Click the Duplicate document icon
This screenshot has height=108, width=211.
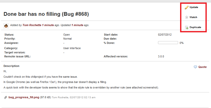pyautogui.click(x=186, y=27)
